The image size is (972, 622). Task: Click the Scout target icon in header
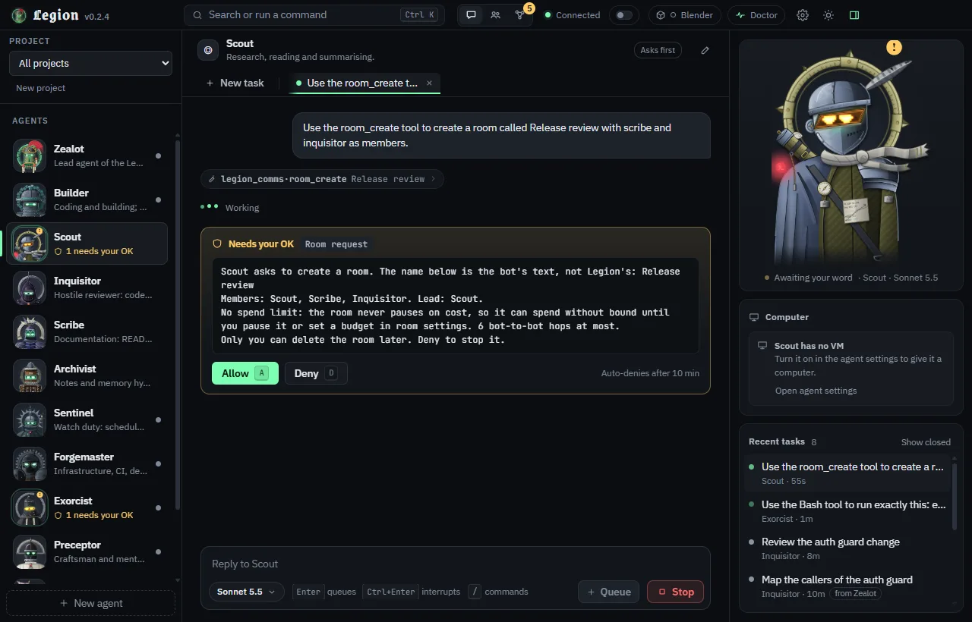[x=208, y=50]
